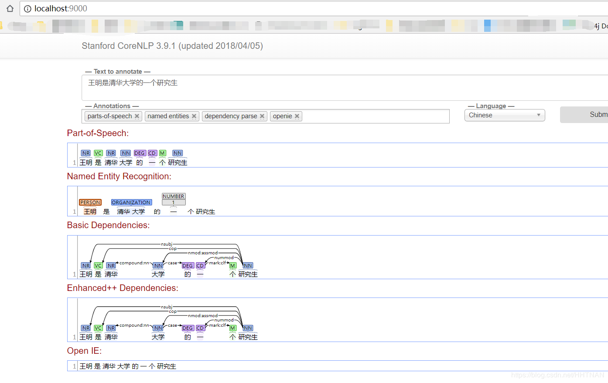Click compound:nn label in Enhanced++ Dependencies
608x383 pixels.
point(134,325)
